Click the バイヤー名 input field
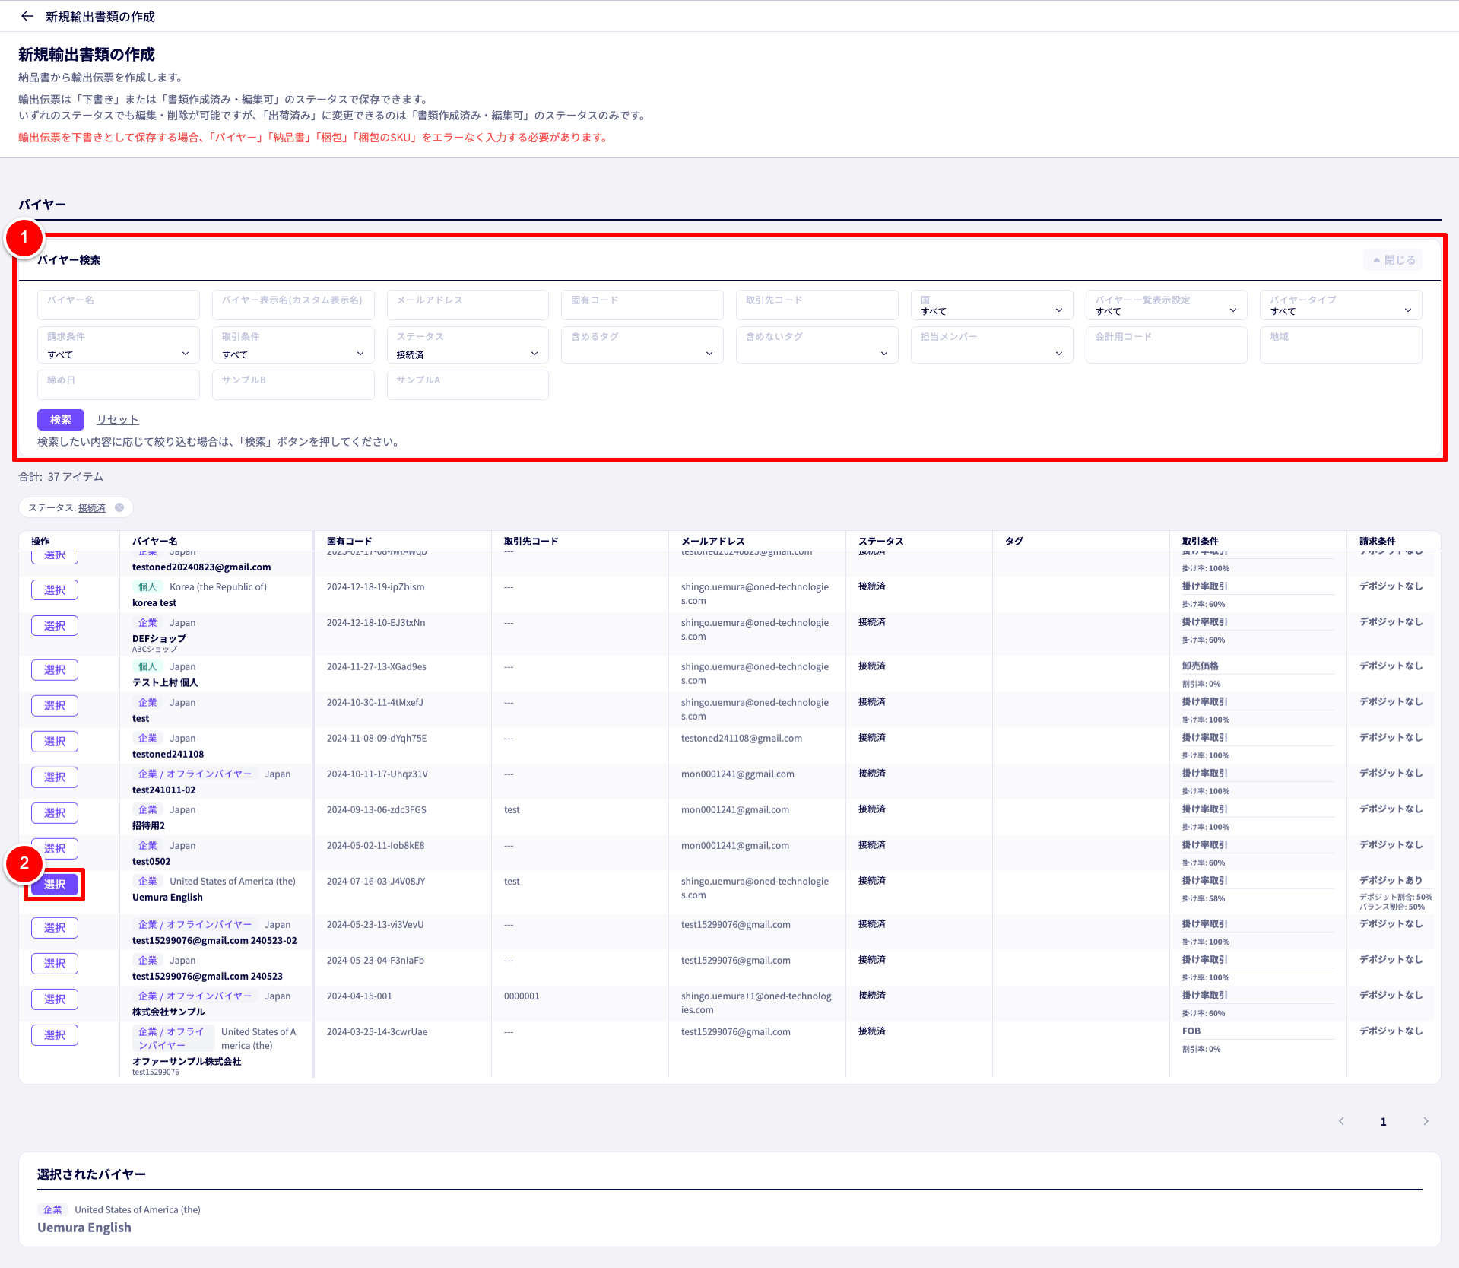 click(118, 305)
